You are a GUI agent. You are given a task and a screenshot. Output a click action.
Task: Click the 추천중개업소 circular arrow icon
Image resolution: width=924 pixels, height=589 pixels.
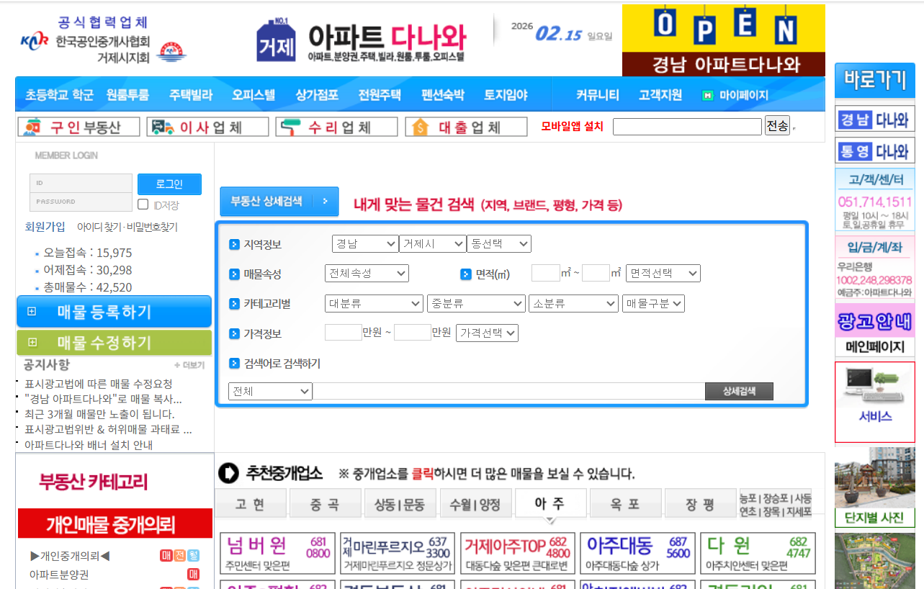pyautogui.click(x=228, y=473)
